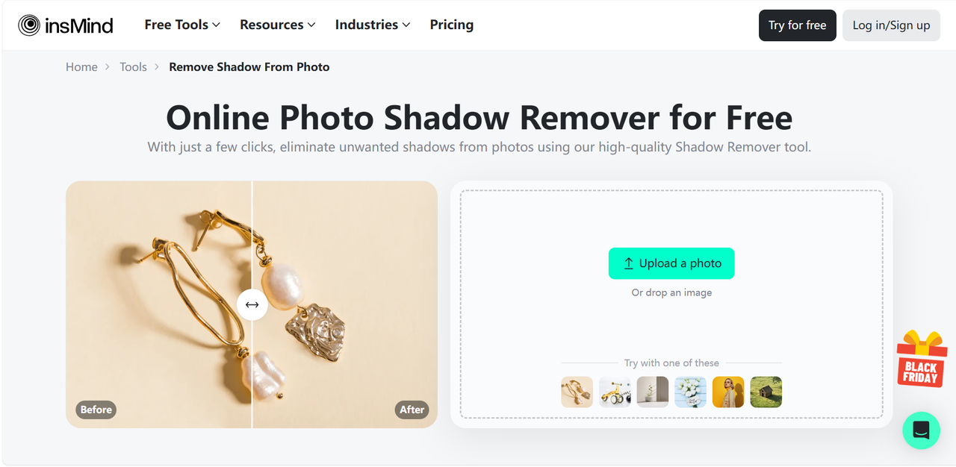This screenshot has height=467, width=956.
Task: Choose the white flowers sample image
Action: pyautogui.click(x=690, y=392)
